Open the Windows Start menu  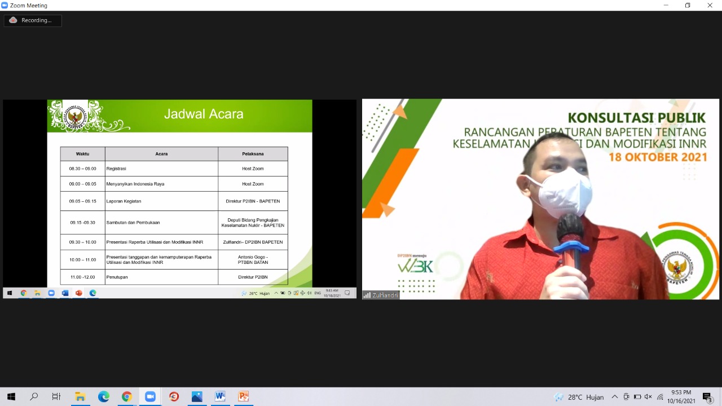(11, 397)
